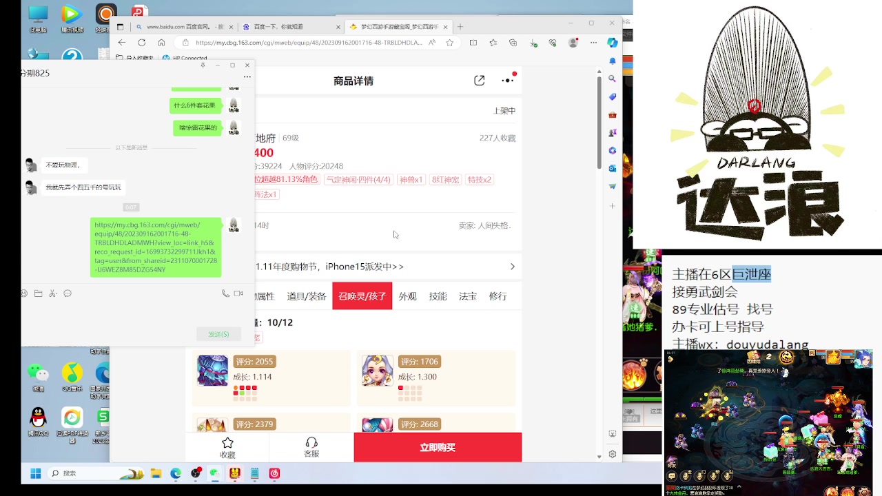This screenshot has width=882, height=496.
Task: Open Edge Copilot sidebar icon
Action: (x=613, y=43)
